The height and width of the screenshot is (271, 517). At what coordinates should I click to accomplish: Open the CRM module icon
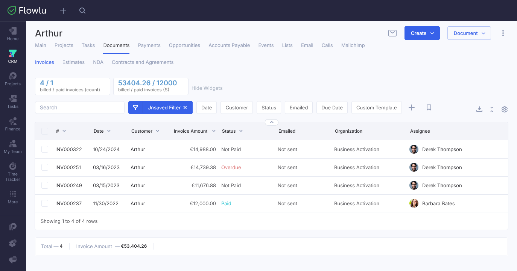(13, 54)
